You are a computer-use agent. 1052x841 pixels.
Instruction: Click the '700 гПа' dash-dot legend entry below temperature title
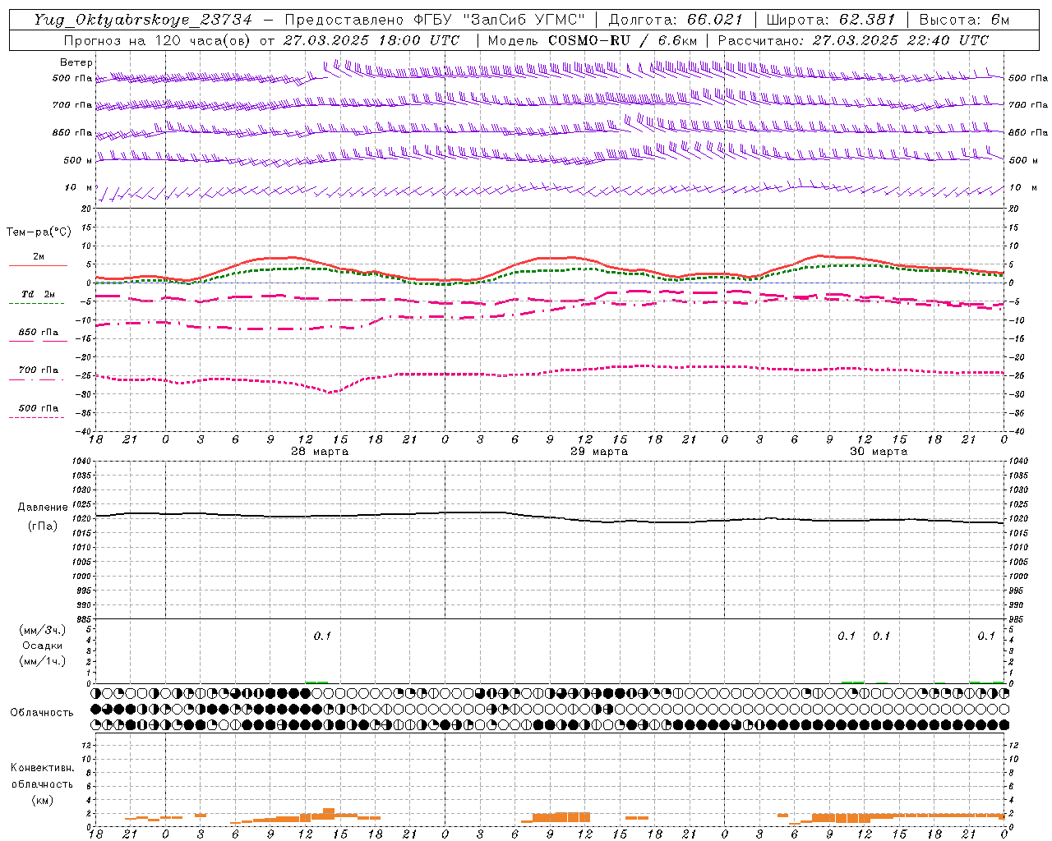(38, 370)
